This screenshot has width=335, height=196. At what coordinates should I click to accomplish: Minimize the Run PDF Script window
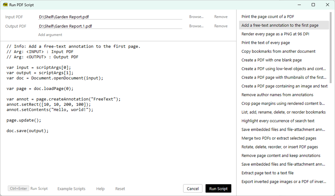coord(299,5)
